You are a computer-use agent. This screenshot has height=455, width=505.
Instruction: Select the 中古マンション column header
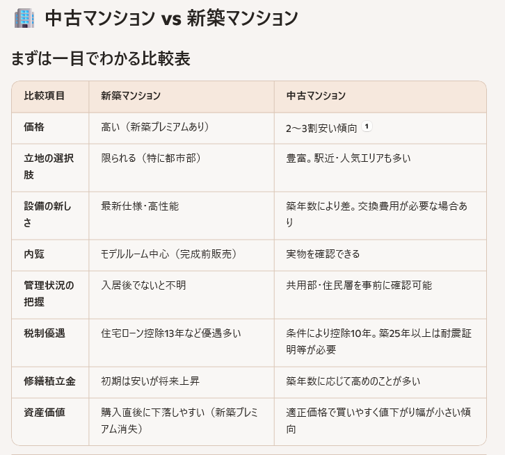(x=316, y=96)
